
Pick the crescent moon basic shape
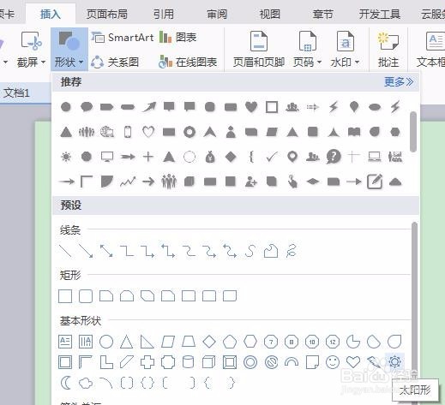[66, 383]
